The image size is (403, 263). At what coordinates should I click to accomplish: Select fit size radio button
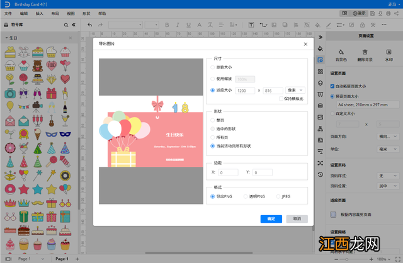(x=212, y=90)
